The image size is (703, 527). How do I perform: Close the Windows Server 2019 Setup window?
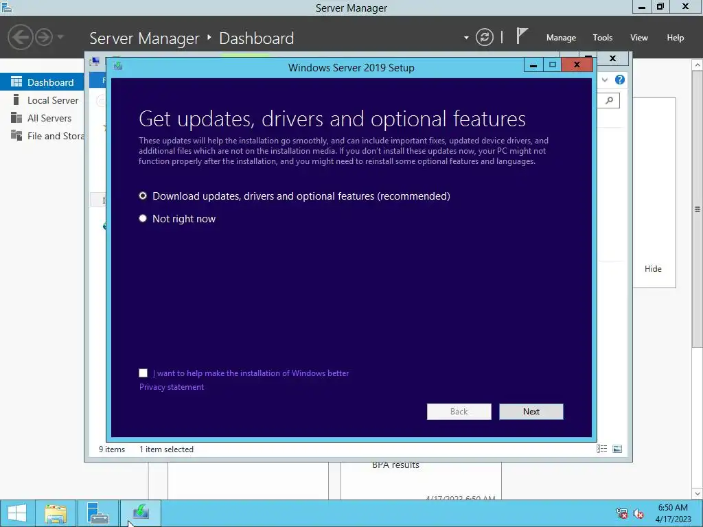pyautogui.click(x=577, y=65)
